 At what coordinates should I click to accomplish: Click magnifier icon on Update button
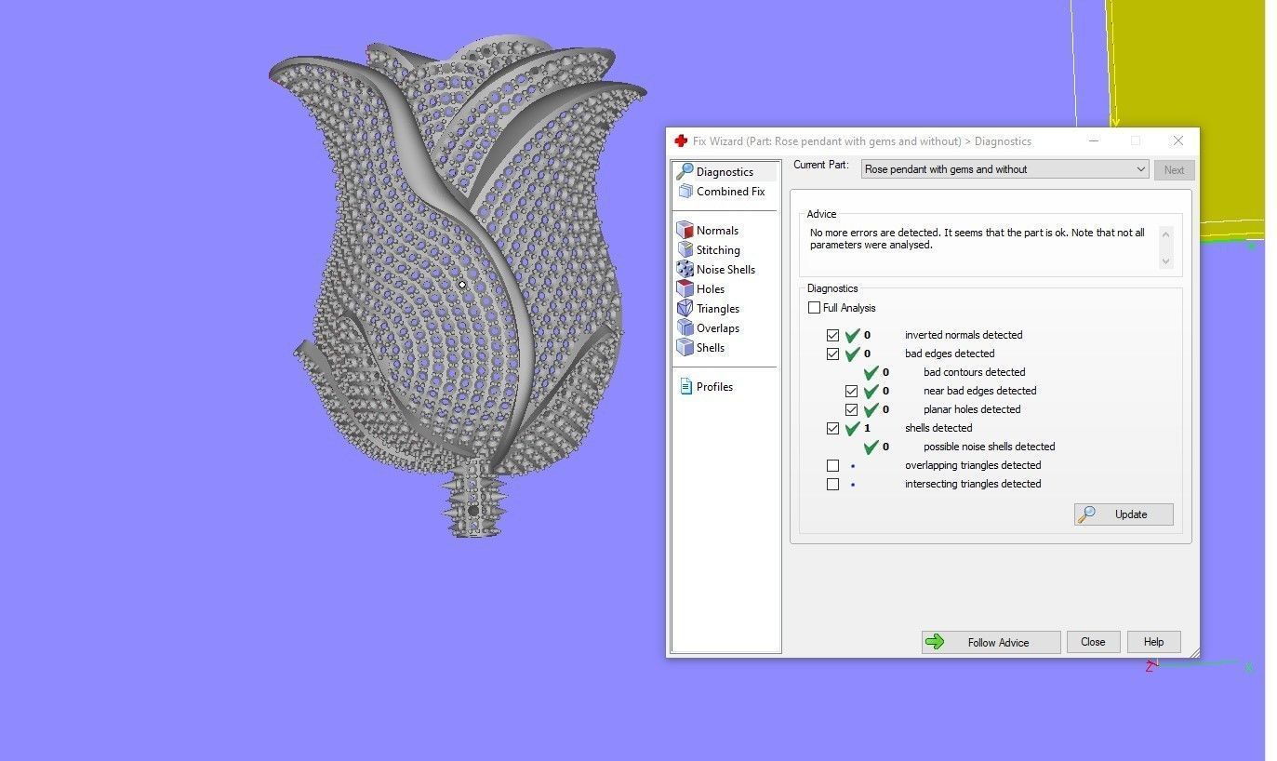1086,514
